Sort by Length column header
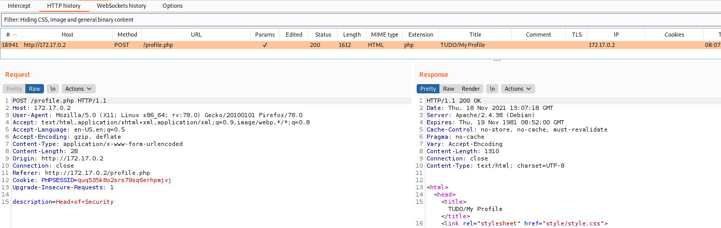The height and width of the screenshot is (228, 721). coord(352,35)
